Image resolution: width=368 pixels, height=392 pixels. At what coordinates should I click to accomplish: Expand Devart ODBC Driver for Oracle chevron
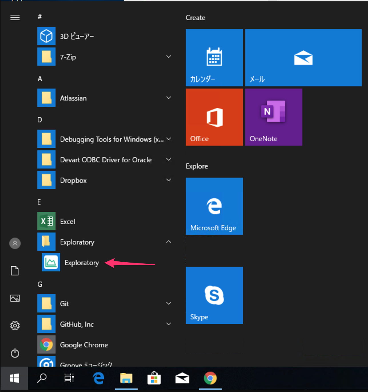[169, 159]
